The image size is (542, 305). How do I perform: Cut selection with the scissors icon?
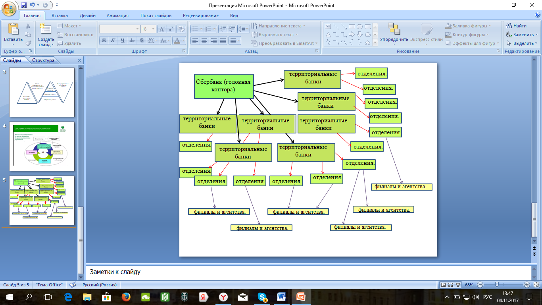(x=28, y=26)
